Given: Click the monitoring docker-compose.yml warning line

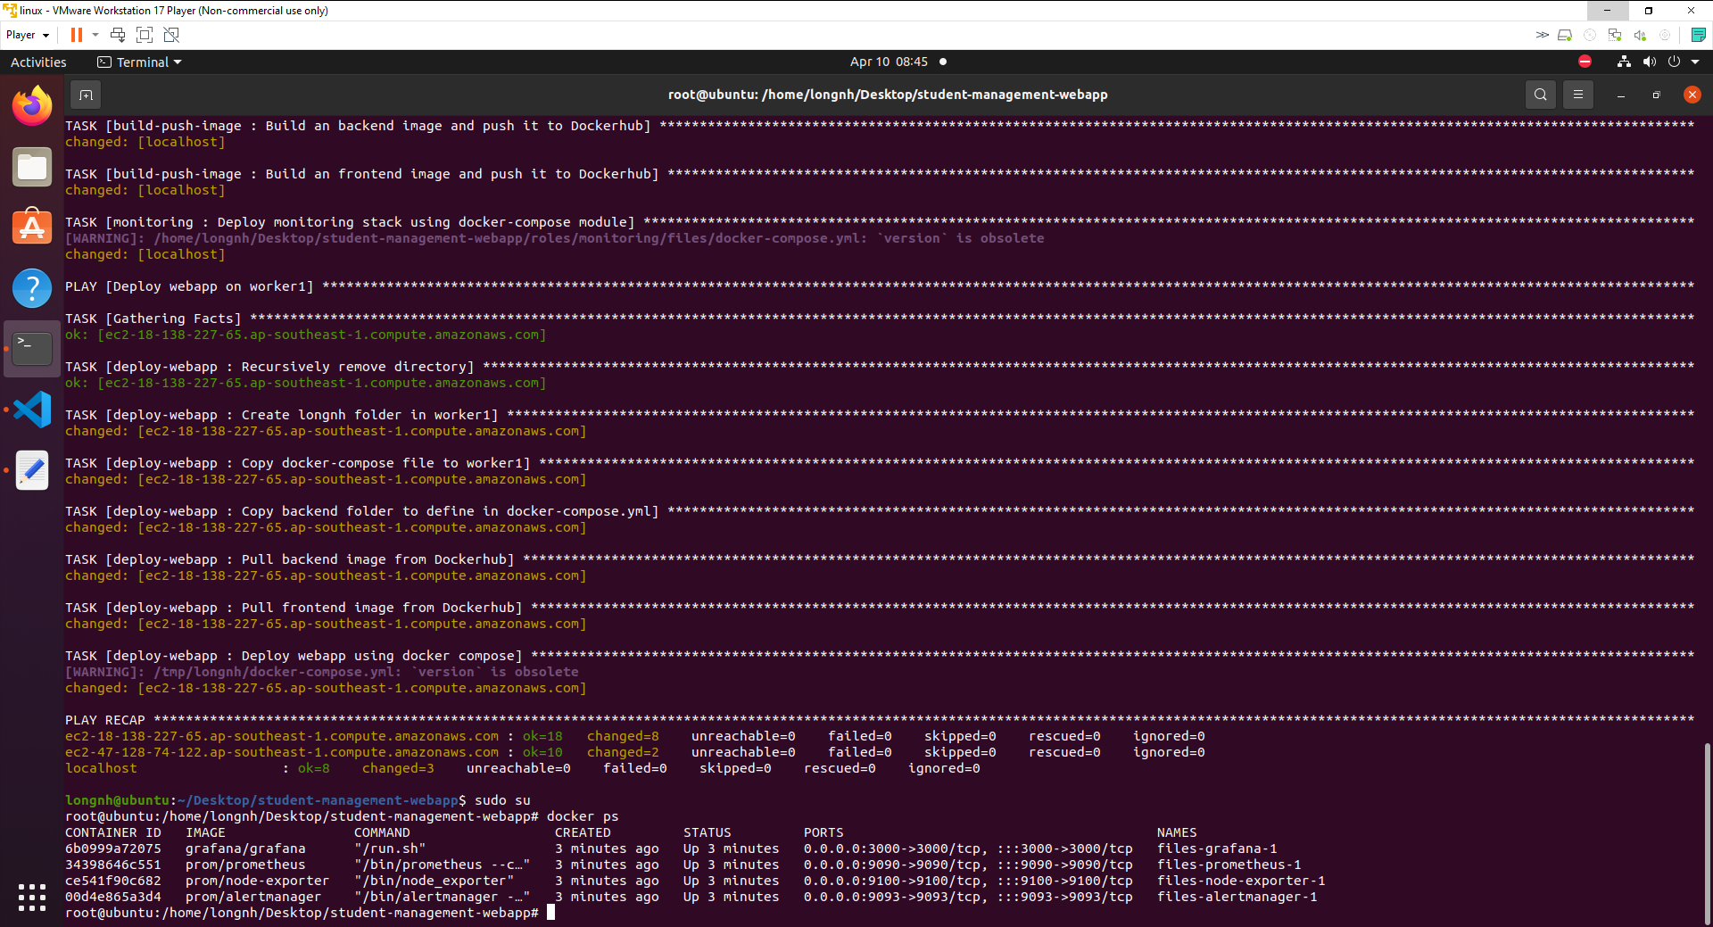Looking at the screenshot, I should pos(554,238).
